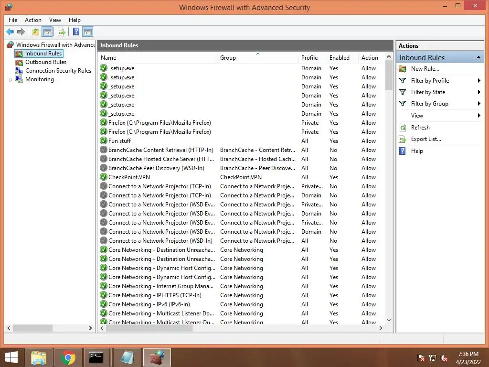The image size is (489, 367).
Task: Click gray disabled icon for BranchCache Content Retrieval
Action: [104, 150]
